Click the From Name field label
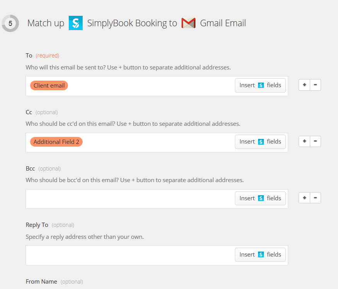Viewport: 338px width, 289px height. (x=41, y=282)
